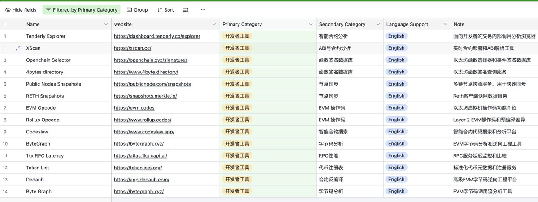Click row number 3 in the grid
This screenshot has height=202, width=538.
5,60
